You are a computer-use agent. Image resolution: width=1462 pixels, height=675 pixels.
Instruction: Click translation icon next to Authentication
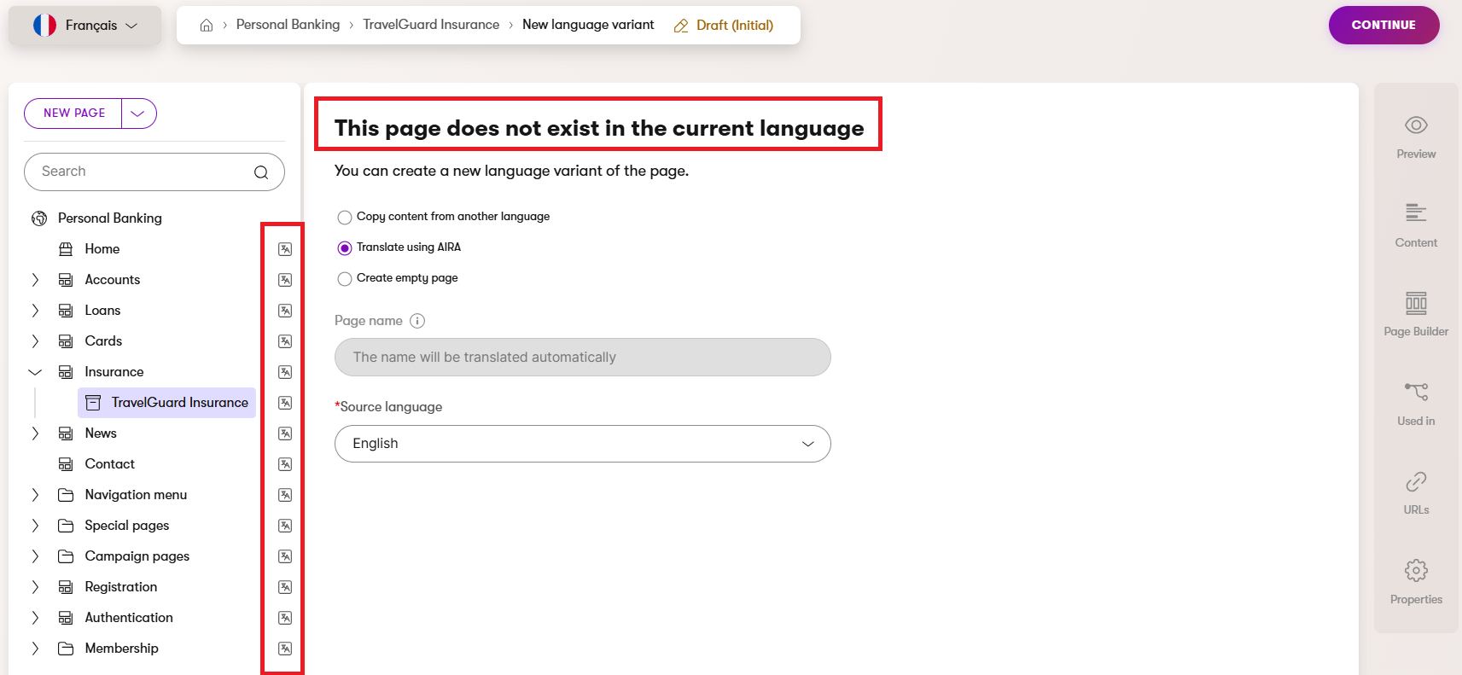point(285,618)
